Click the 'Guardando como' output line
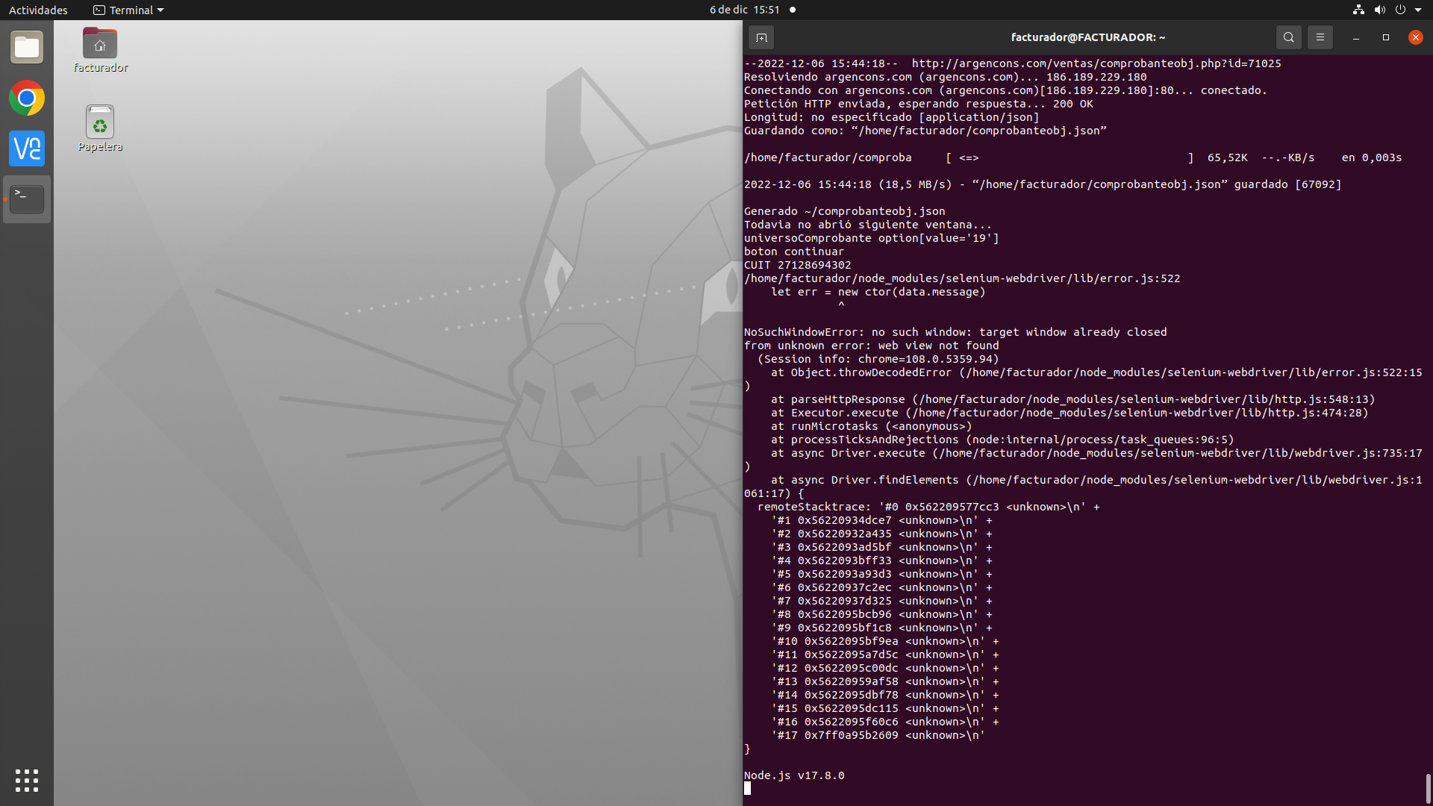 pyautogui.click(x=925, y=131)
